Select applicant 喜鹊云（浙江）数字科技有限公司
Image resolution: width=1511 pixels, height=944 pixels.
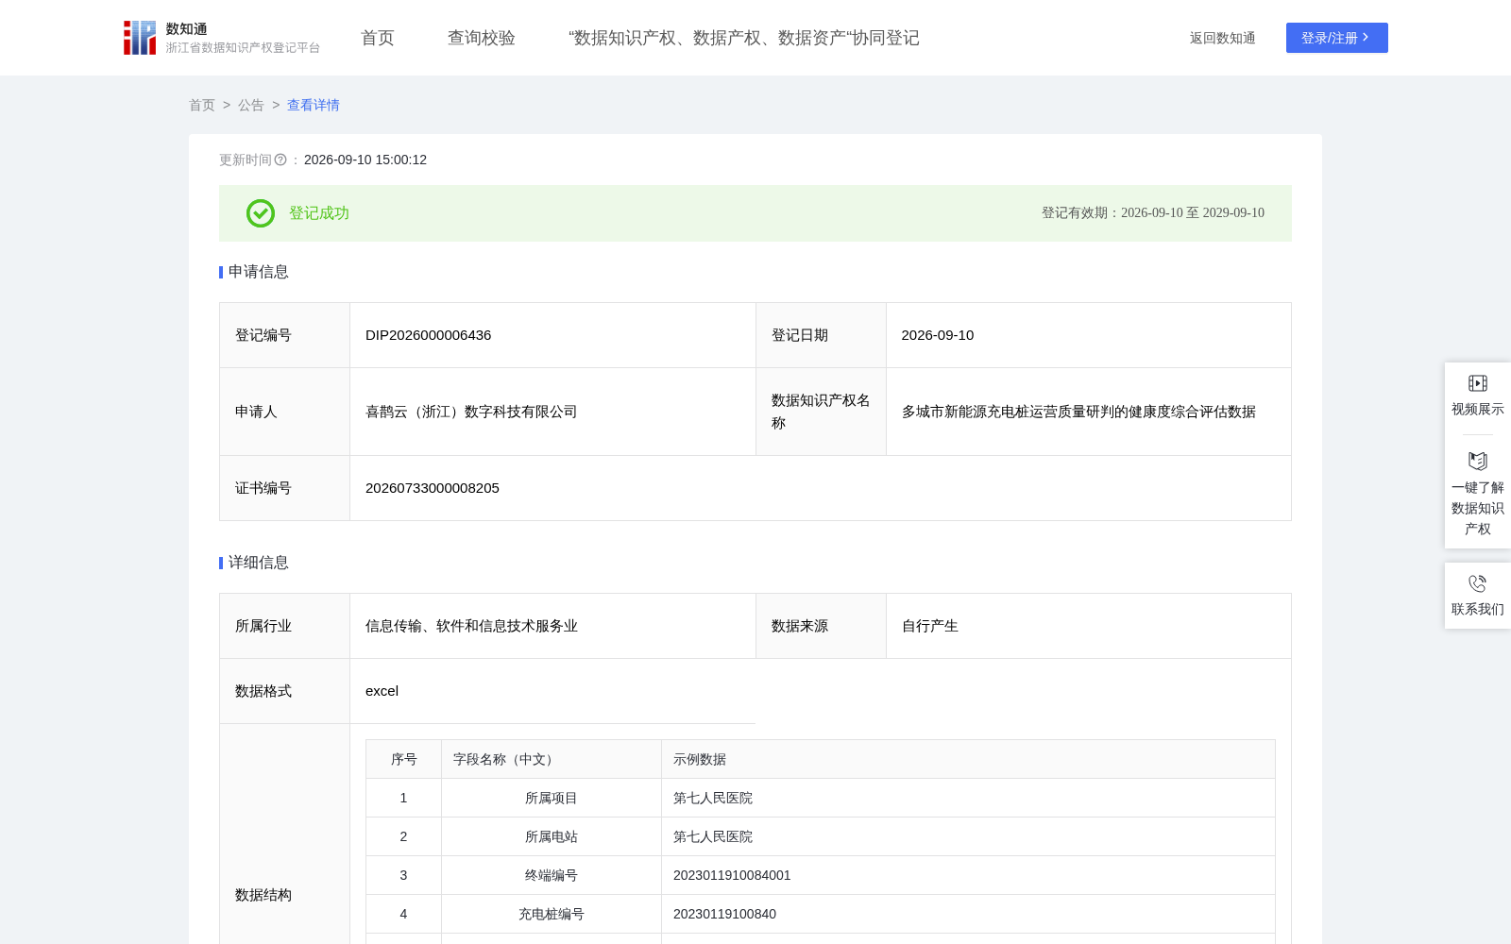[471, 412]
